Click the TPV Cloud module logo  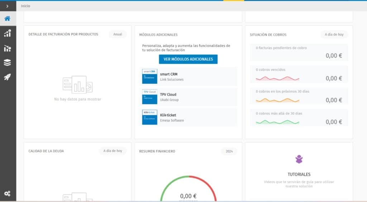pos(149,97)
